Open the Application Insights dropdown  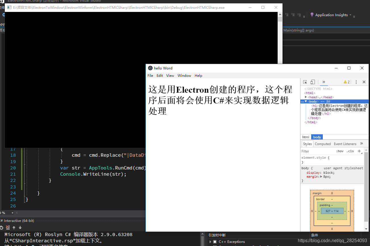(x=350, y=15)
